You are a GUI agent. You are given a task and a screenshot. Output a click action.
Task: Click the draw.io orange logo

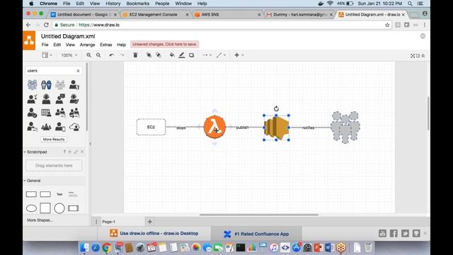(x=29, y=40)
